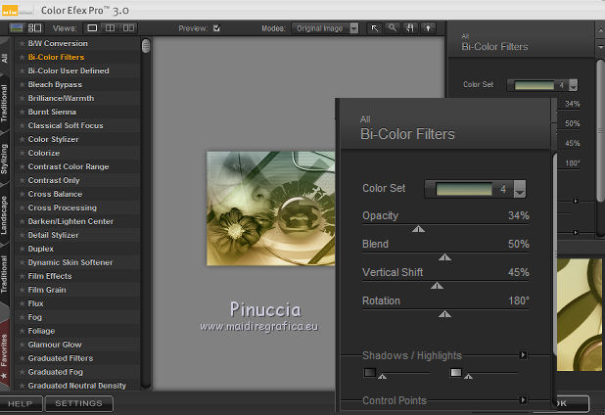Toggle the Preview checkbox

[x=216, y=28]
